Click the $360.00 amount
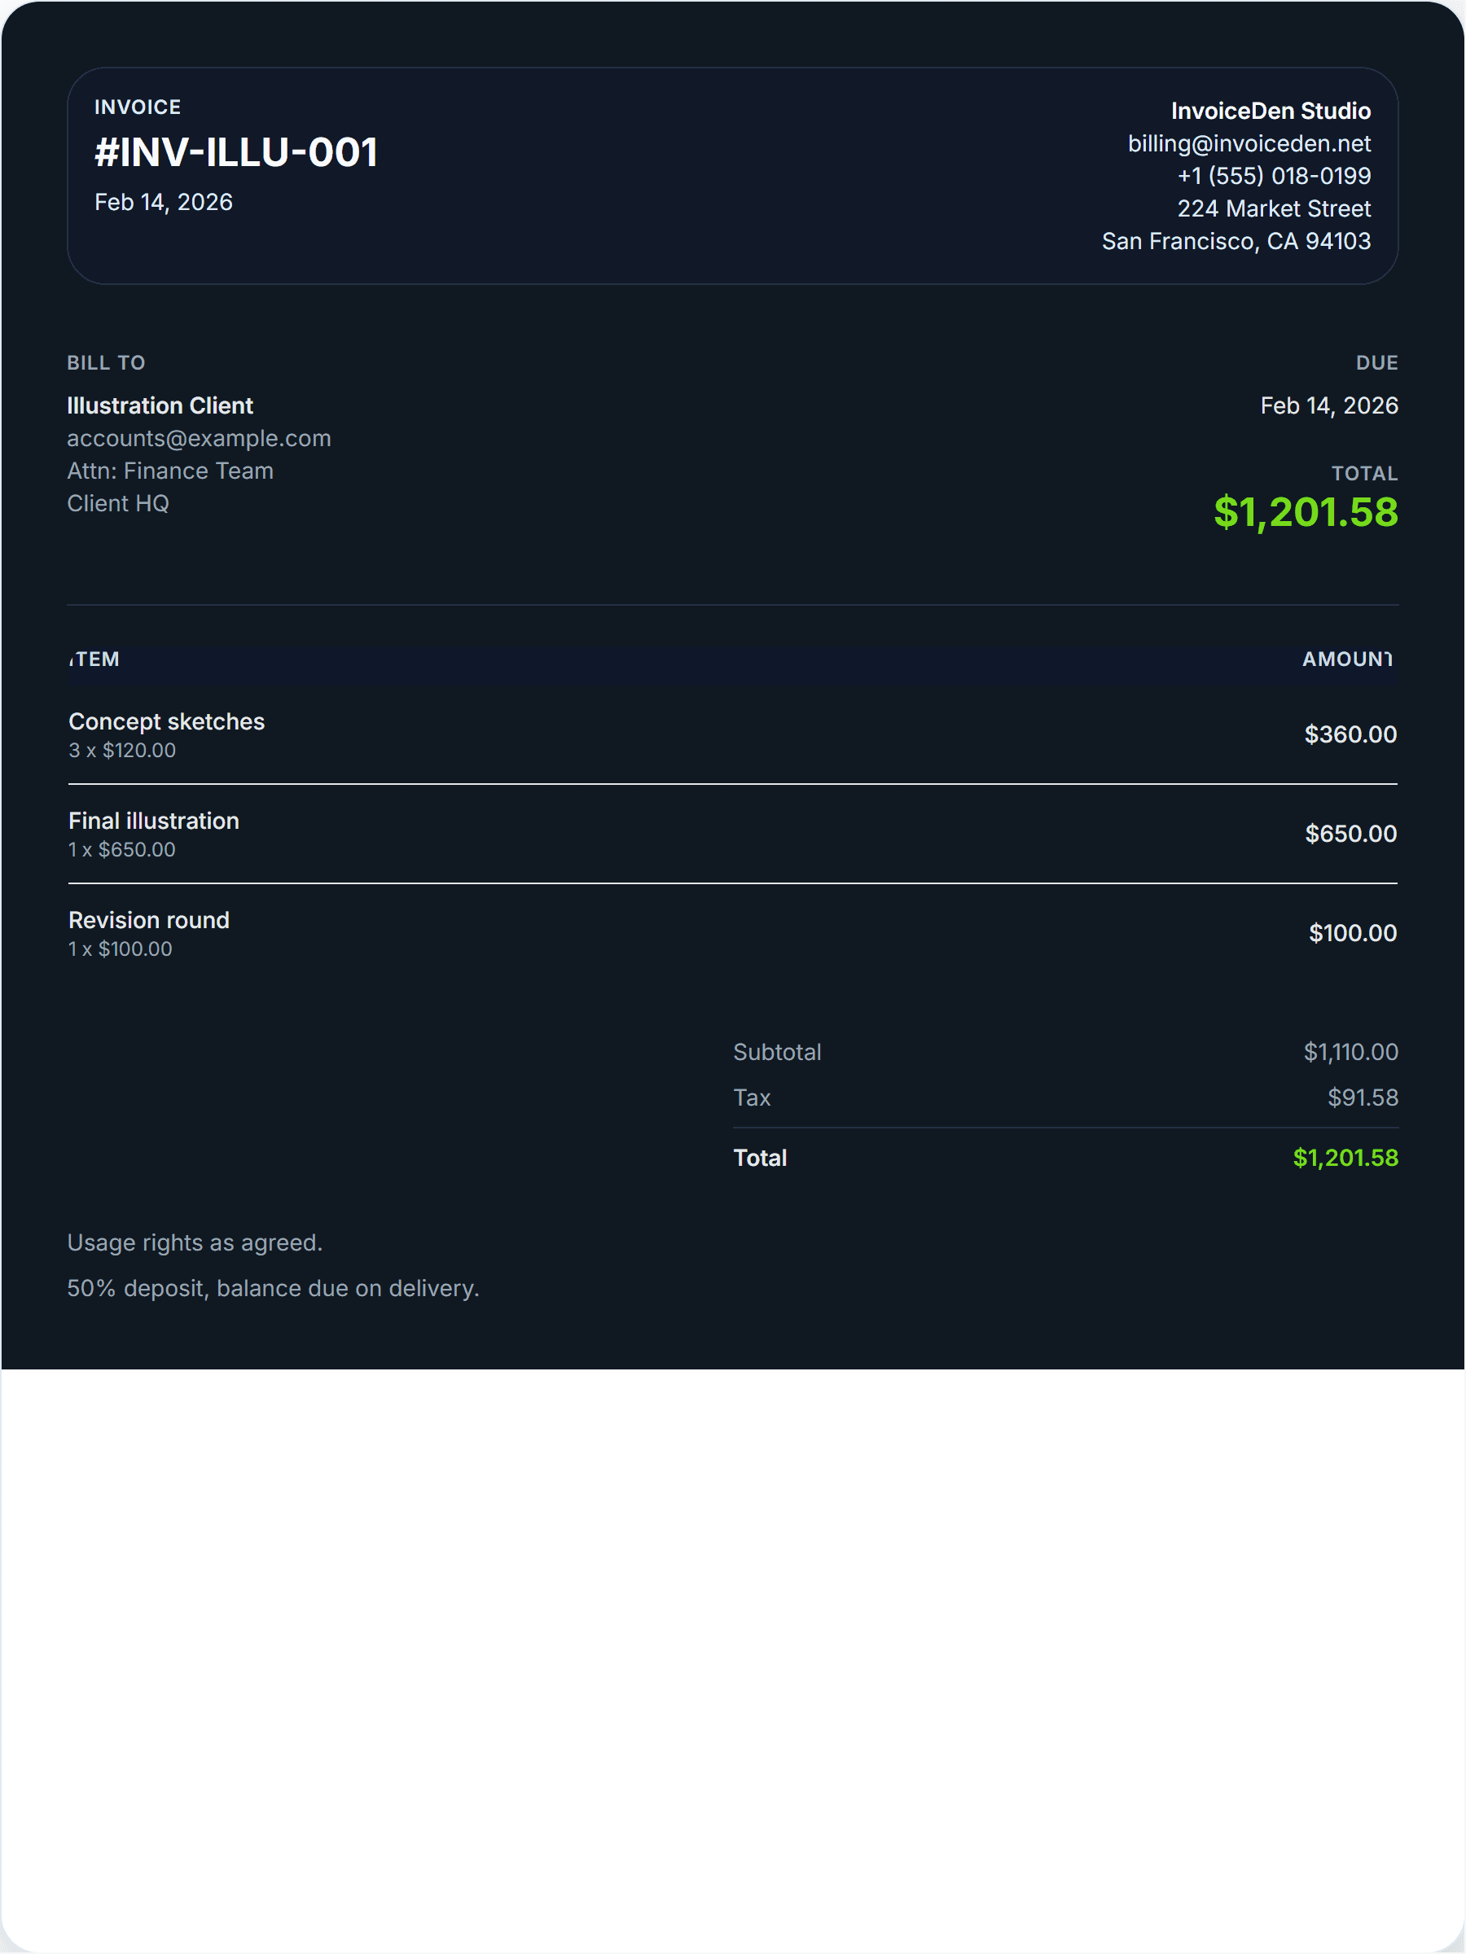The image size is (1466, 1954). click(1350, 734)
